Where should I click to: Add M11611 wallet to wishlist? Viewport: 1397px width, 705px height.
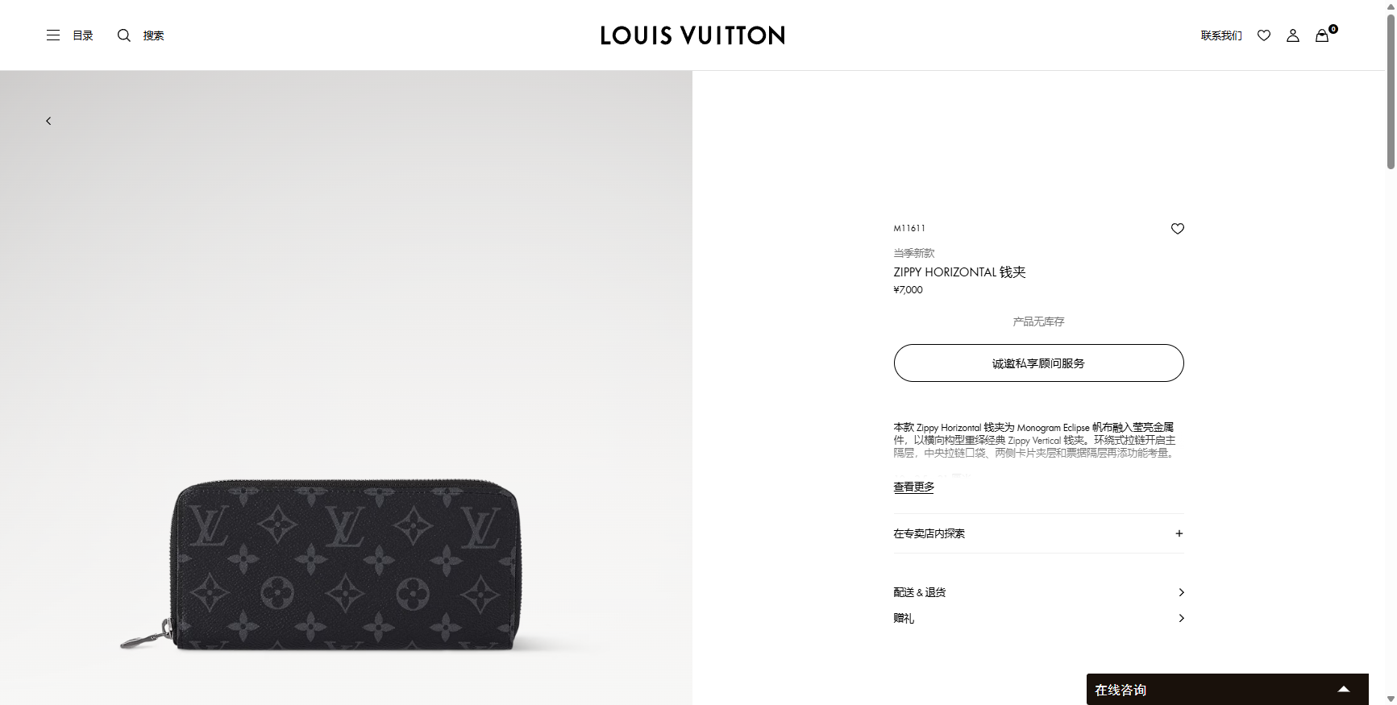tap(1178, 229)
